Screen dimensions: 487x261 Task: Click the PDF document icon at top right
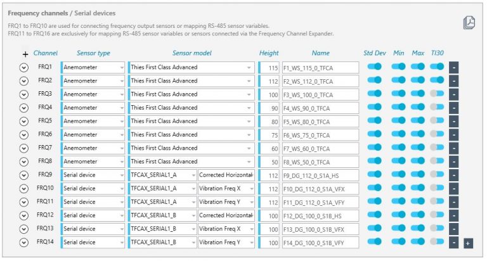[x=469, y=22]
